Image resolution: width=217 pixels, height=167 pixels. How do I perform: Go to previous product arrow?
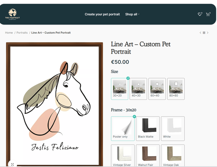click(x=200, y=33)
